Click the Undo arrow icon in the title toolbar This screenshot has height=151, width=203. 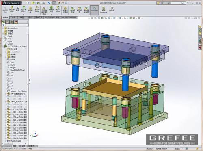[49, 3]
